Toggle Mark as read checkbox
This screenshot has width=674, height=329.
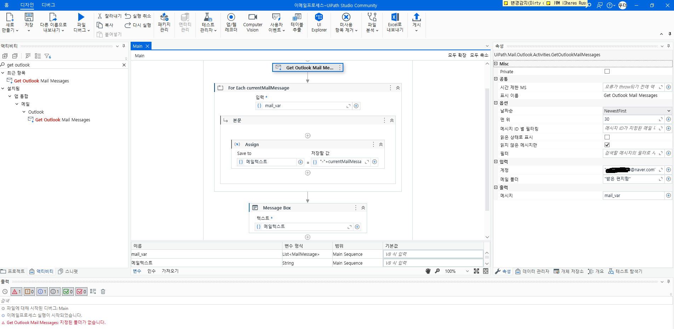(607, 137)
